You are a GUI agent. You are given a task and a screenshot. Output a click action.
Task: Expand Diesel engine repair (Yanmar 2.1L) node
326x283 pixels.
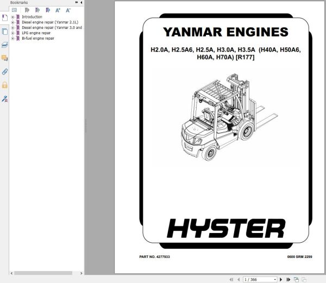(12, 22)
